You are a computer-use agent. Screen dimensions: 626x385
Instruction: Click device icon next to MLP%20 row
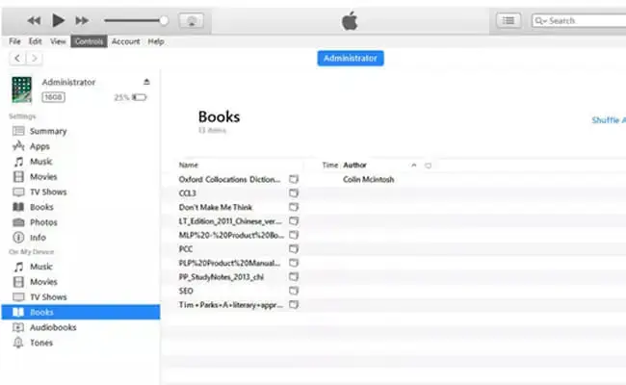click(294, 236)
